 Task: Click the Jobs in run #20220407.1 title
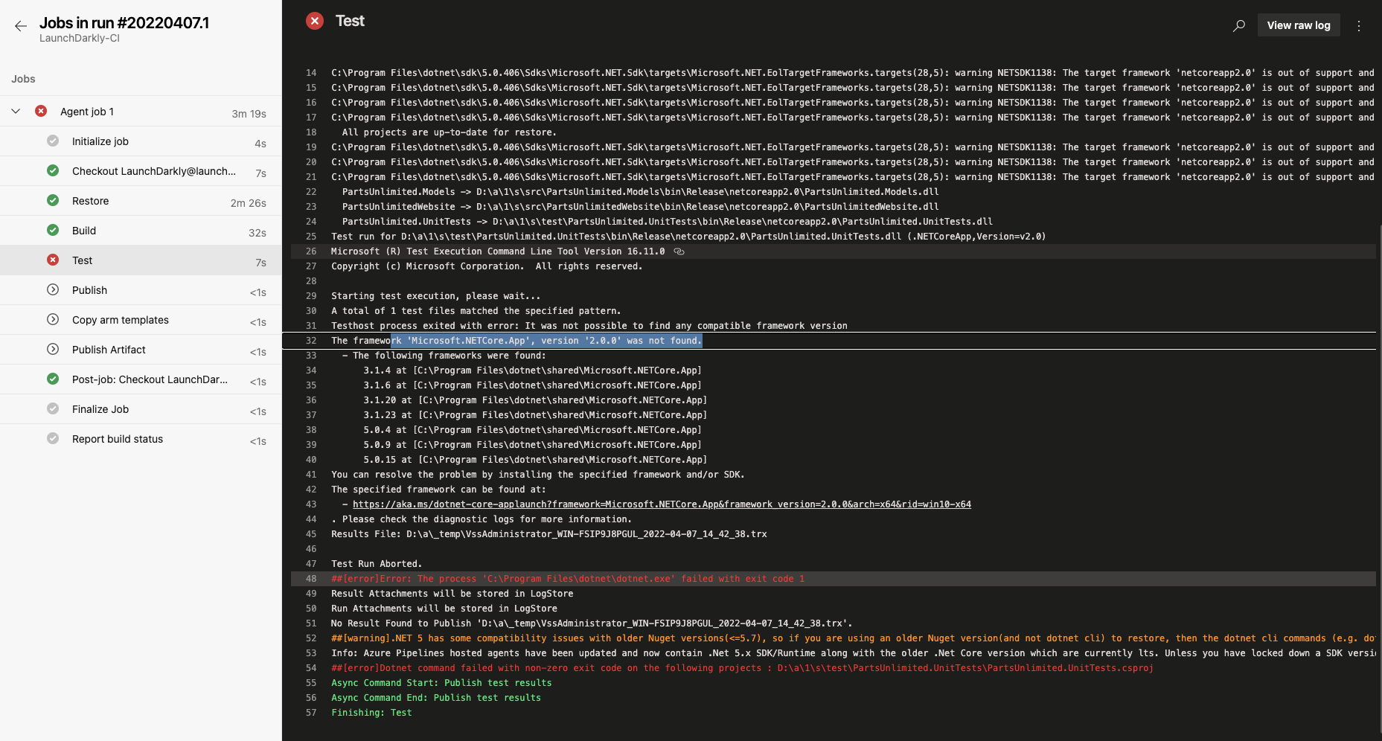[124, 23]
